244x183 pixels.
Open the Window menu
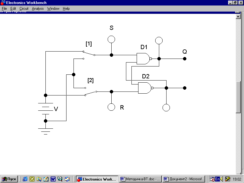[x=53, y=9]
